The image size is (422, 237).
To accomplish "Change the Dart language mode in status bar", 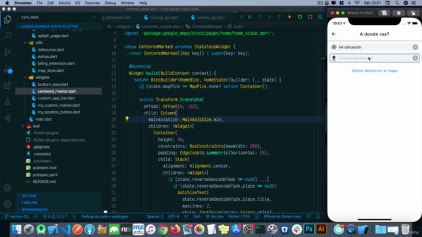I will point(196,217).
